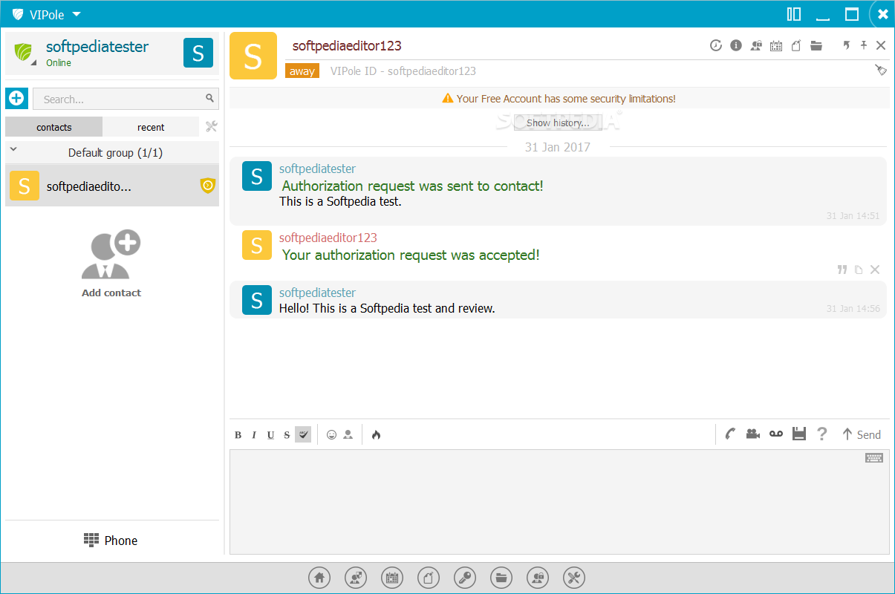
Task: Click the softpediaeditor123 avatar in chat header
Action: pos(253,56)
